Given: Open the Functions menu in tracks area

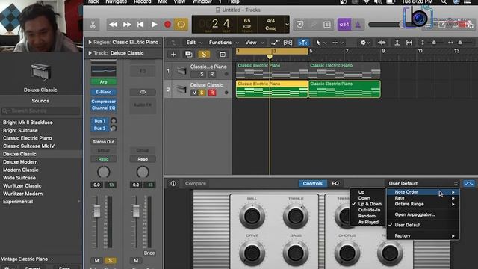Looking at the screenshot, I should (x=223, y=43).
